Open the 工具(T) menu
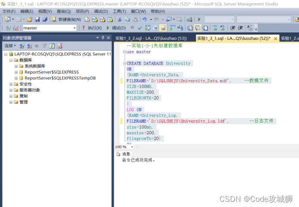 (x=119, y=11)
